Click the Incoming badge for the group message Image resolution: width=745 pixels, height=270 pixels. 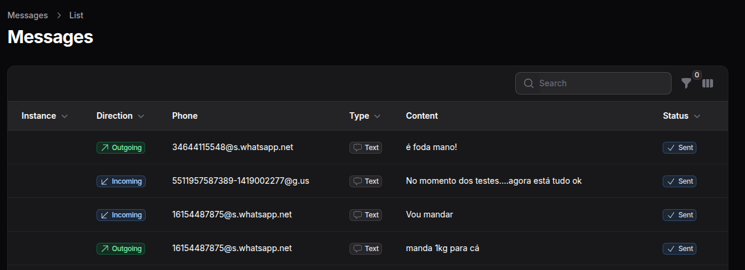click(x=121, y=181)
